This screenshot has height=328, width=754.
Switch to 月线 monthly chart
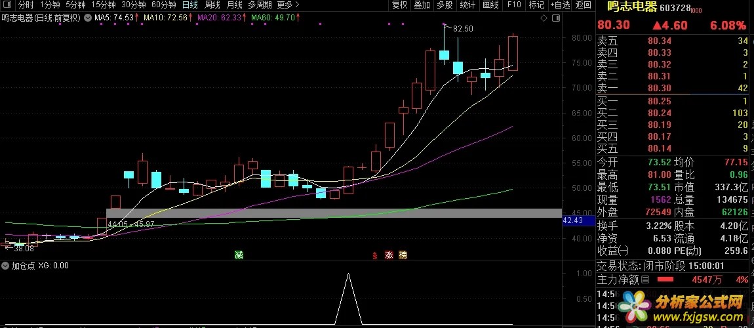pyautogui.click(x=234, y=5)
